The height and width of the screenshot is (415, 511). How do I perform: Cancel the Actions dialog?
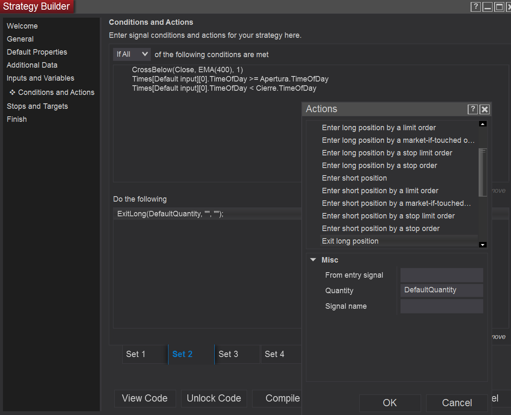457,403
